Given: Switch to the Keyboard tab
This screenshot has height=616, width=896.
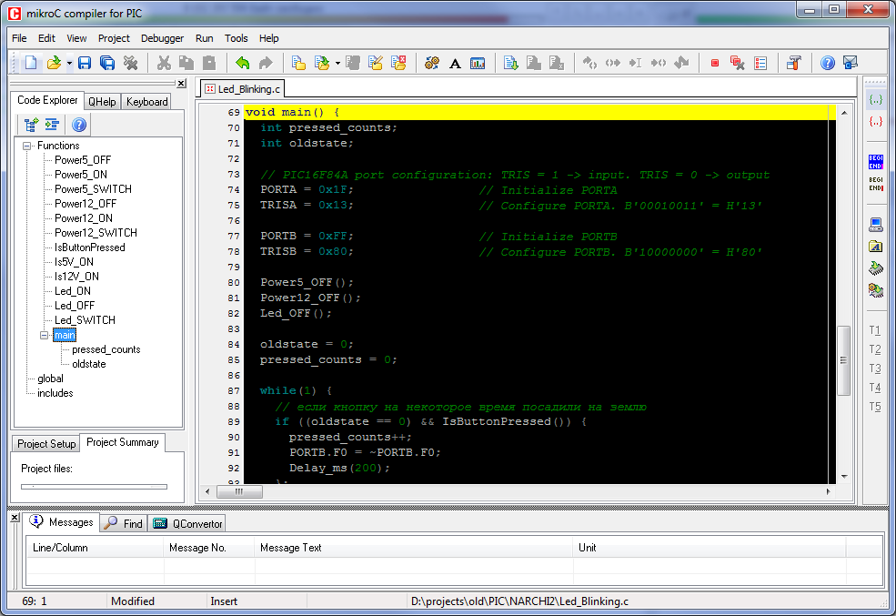Looking at the screenshot, I should pyautogui.click(x=146, y=102).
